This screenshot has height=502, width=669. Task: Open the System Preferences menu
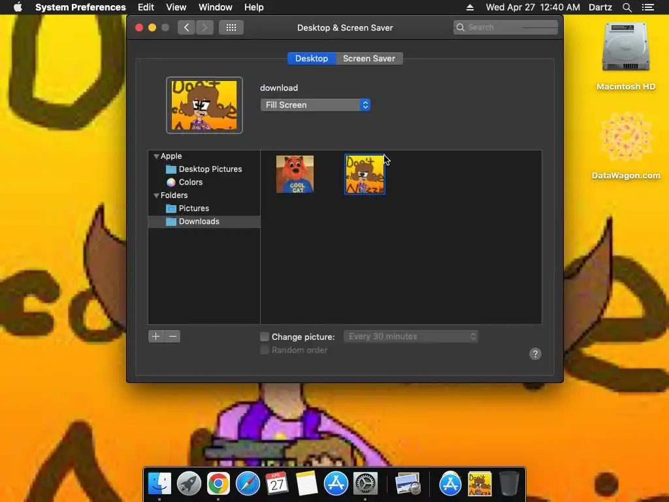pyautogui.click(x=80, y=7)
